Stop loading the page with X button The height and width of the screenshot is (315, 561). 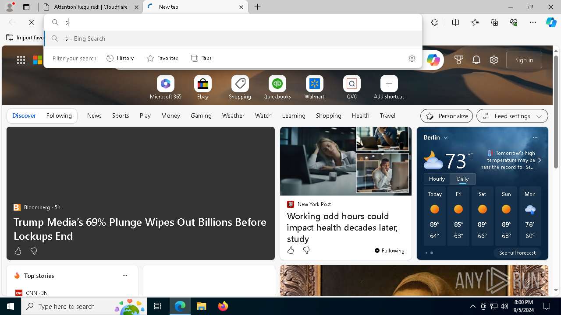click(x=32, y=22)
